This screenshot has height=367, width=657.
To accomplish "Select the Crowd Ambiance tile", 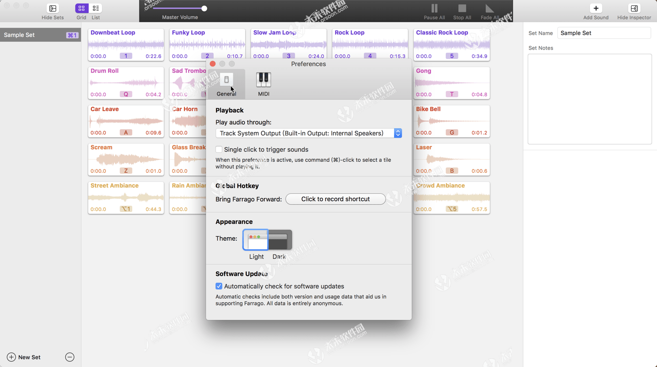I will (452, 198).
